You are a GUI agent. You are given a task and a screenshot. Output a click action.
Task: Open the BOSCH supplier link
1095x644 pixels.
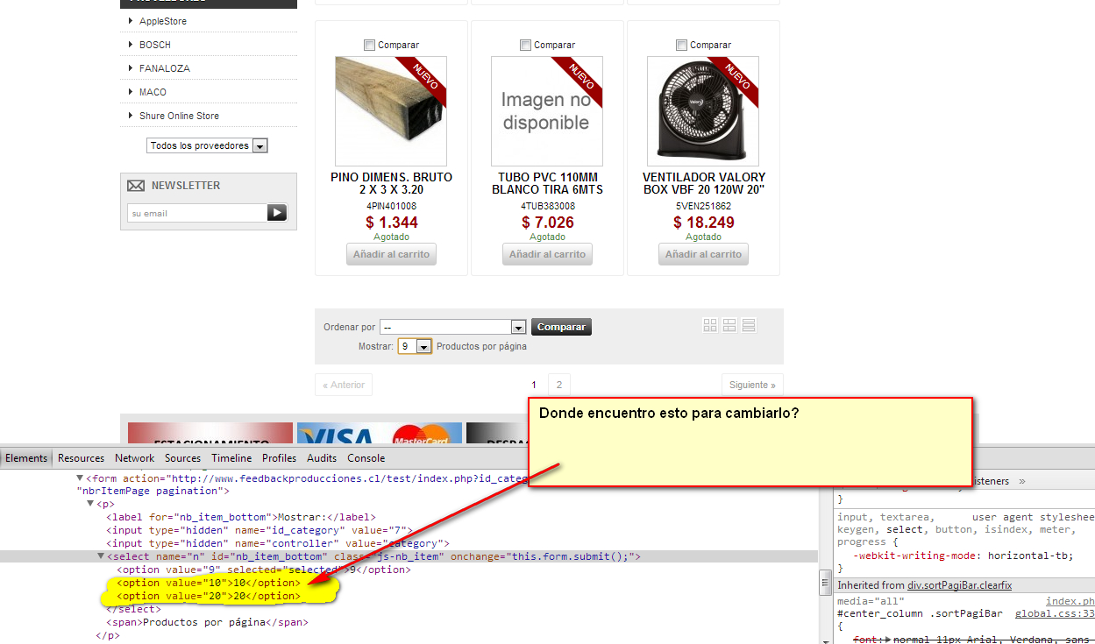coord(155,45)
